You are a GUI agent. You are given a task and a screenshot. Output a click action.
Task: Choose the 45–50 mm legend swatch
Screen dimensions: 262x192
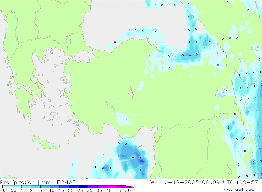click(x=122, y=187)
